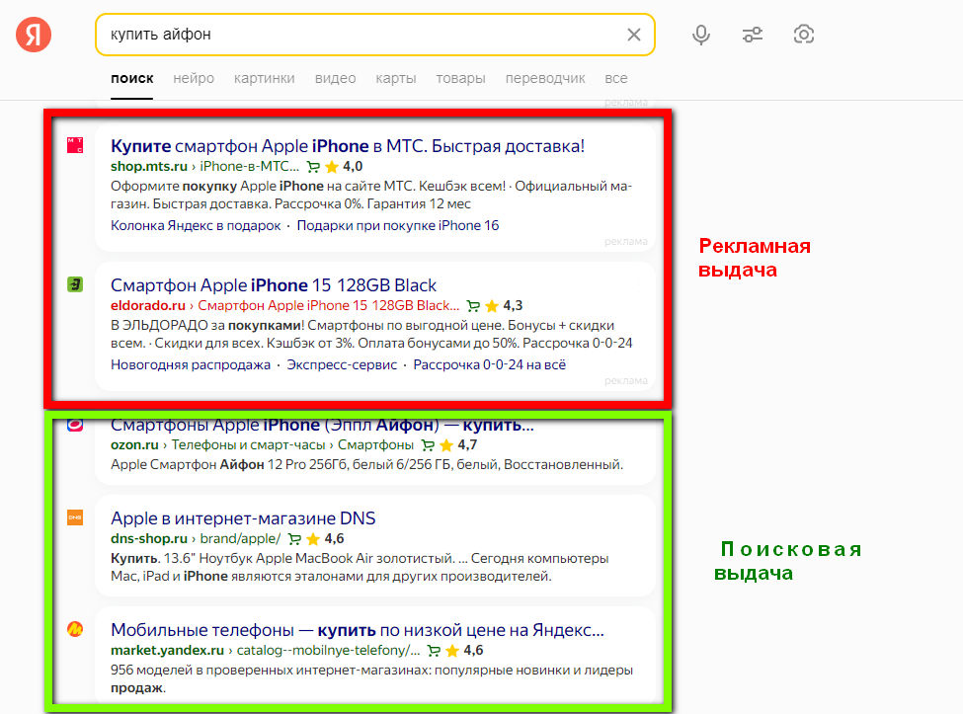Click the 4,6 star rating of DNS
This screenshot has height=714, width=963.
tap(326, 539)
